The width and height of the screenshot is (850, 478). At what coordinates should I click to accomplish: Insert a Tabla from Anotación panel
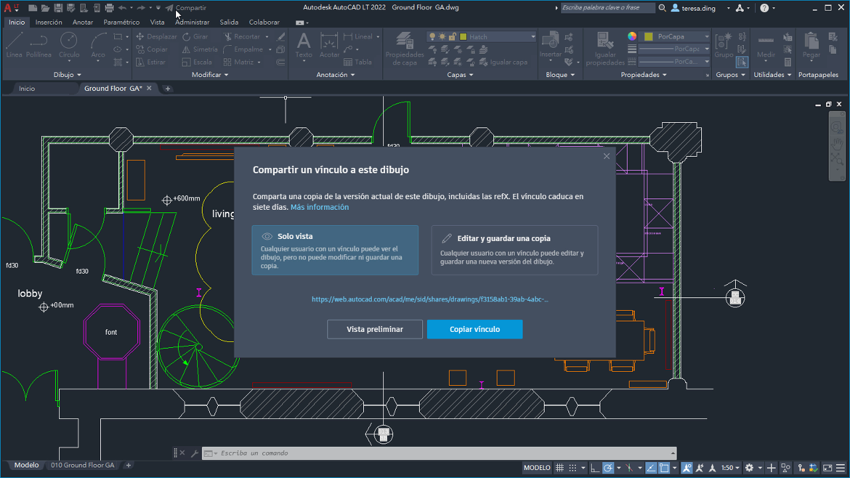359,62
